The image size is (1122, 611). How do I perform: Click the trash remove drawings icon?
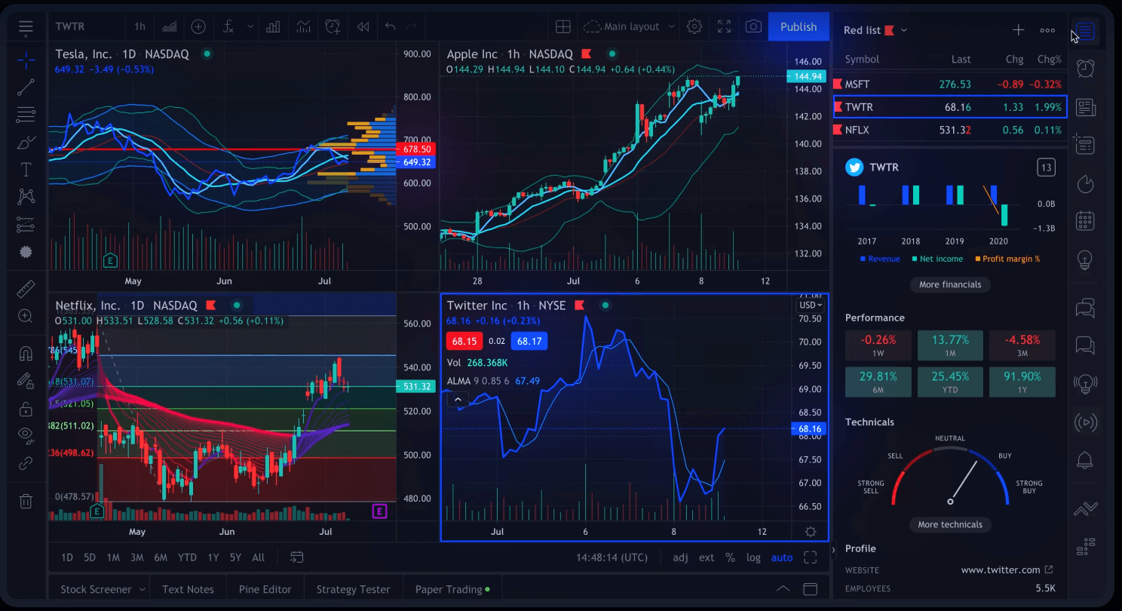(26, 501)
